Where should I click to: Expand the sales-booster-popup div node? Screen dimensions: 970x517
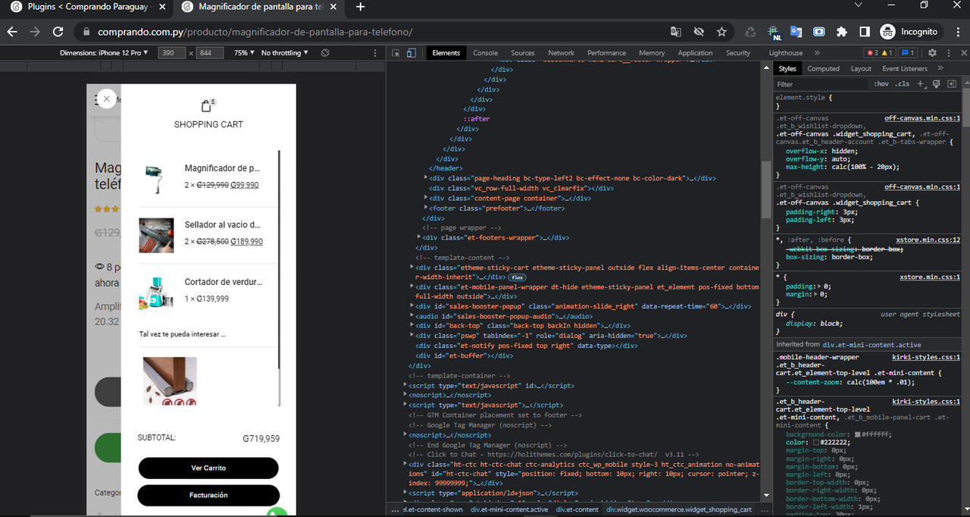(412, 306)
